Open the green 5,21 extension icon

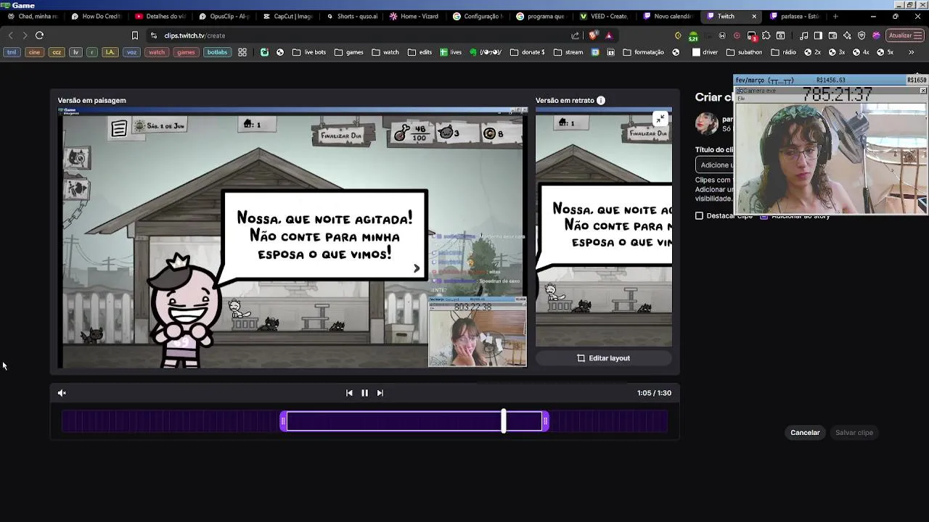point(693,36)
